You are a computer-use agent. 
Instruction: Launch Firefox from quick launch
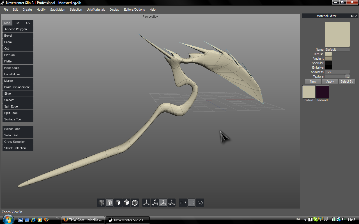click(x=46, y=220)
